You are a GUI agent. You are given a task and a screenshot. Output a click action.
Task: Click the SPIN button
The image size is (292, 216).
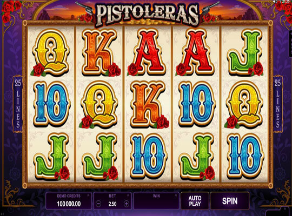(x=230, y=201)
